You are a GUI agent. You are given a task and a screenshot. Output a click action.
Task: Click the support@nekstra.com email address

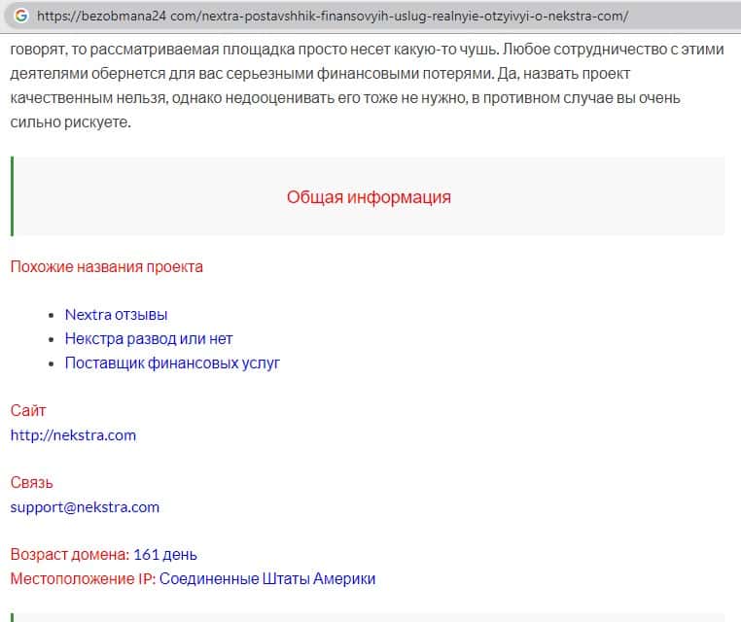[85, 507]
